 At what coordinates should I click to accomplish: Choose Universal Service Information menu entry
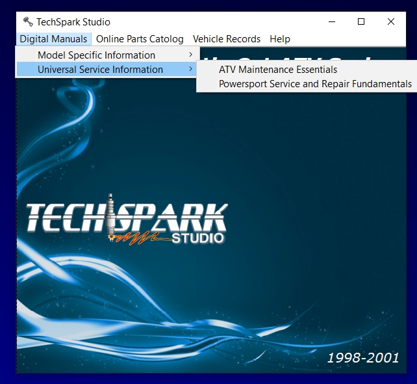click(100, 70)
